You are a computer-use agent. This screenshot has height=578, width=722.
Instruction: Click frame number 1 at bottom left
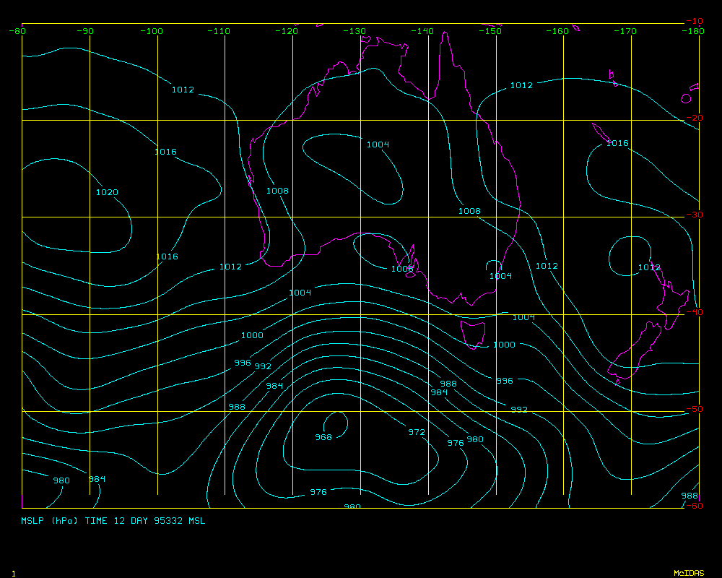[14, 573]
